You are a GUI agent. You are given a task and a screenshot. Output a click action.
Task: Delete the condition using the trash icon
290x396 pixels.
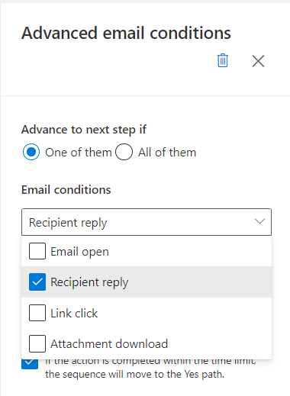(x=223, y=60)
